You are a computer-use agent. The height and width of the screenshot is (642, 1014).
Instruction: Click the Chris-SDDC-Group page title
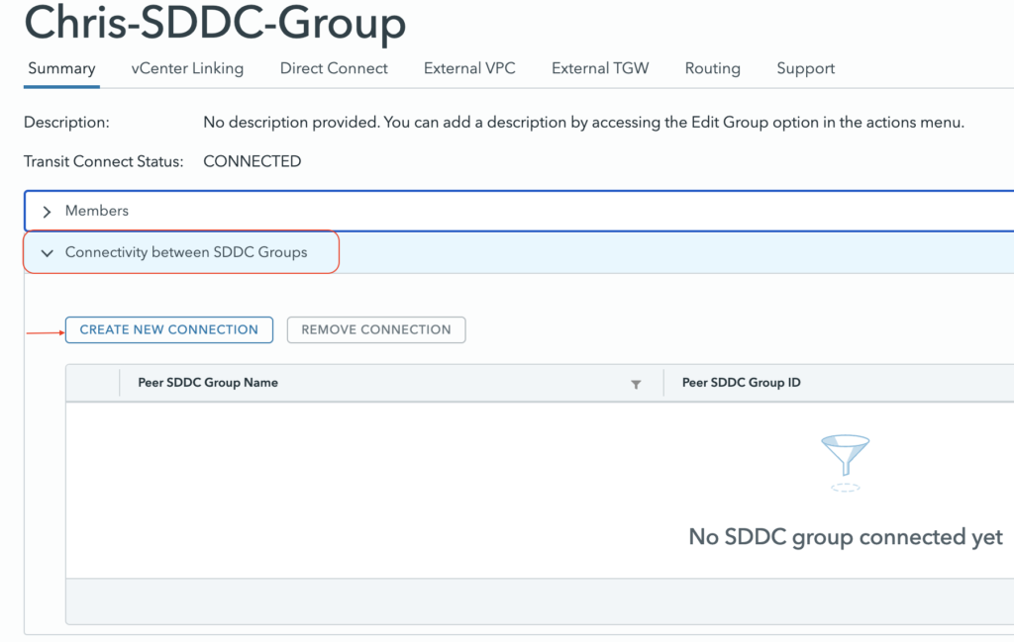(x=215, y=22)
